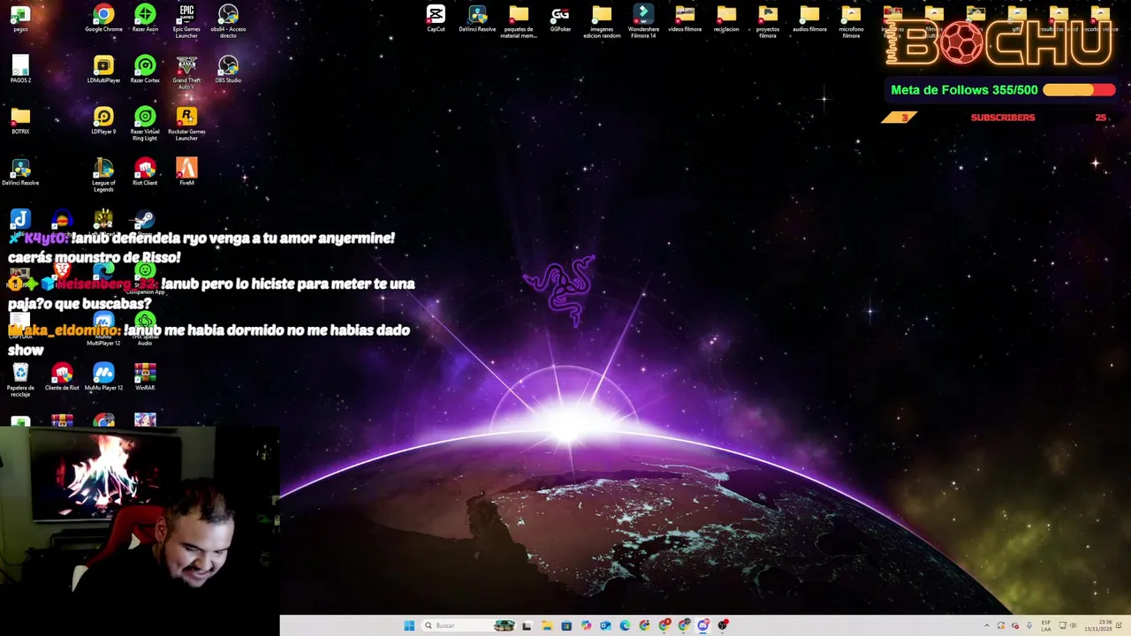The image size is (1131, 636).
Task: Open microfono filmora folder
Action: pos(851,21)
